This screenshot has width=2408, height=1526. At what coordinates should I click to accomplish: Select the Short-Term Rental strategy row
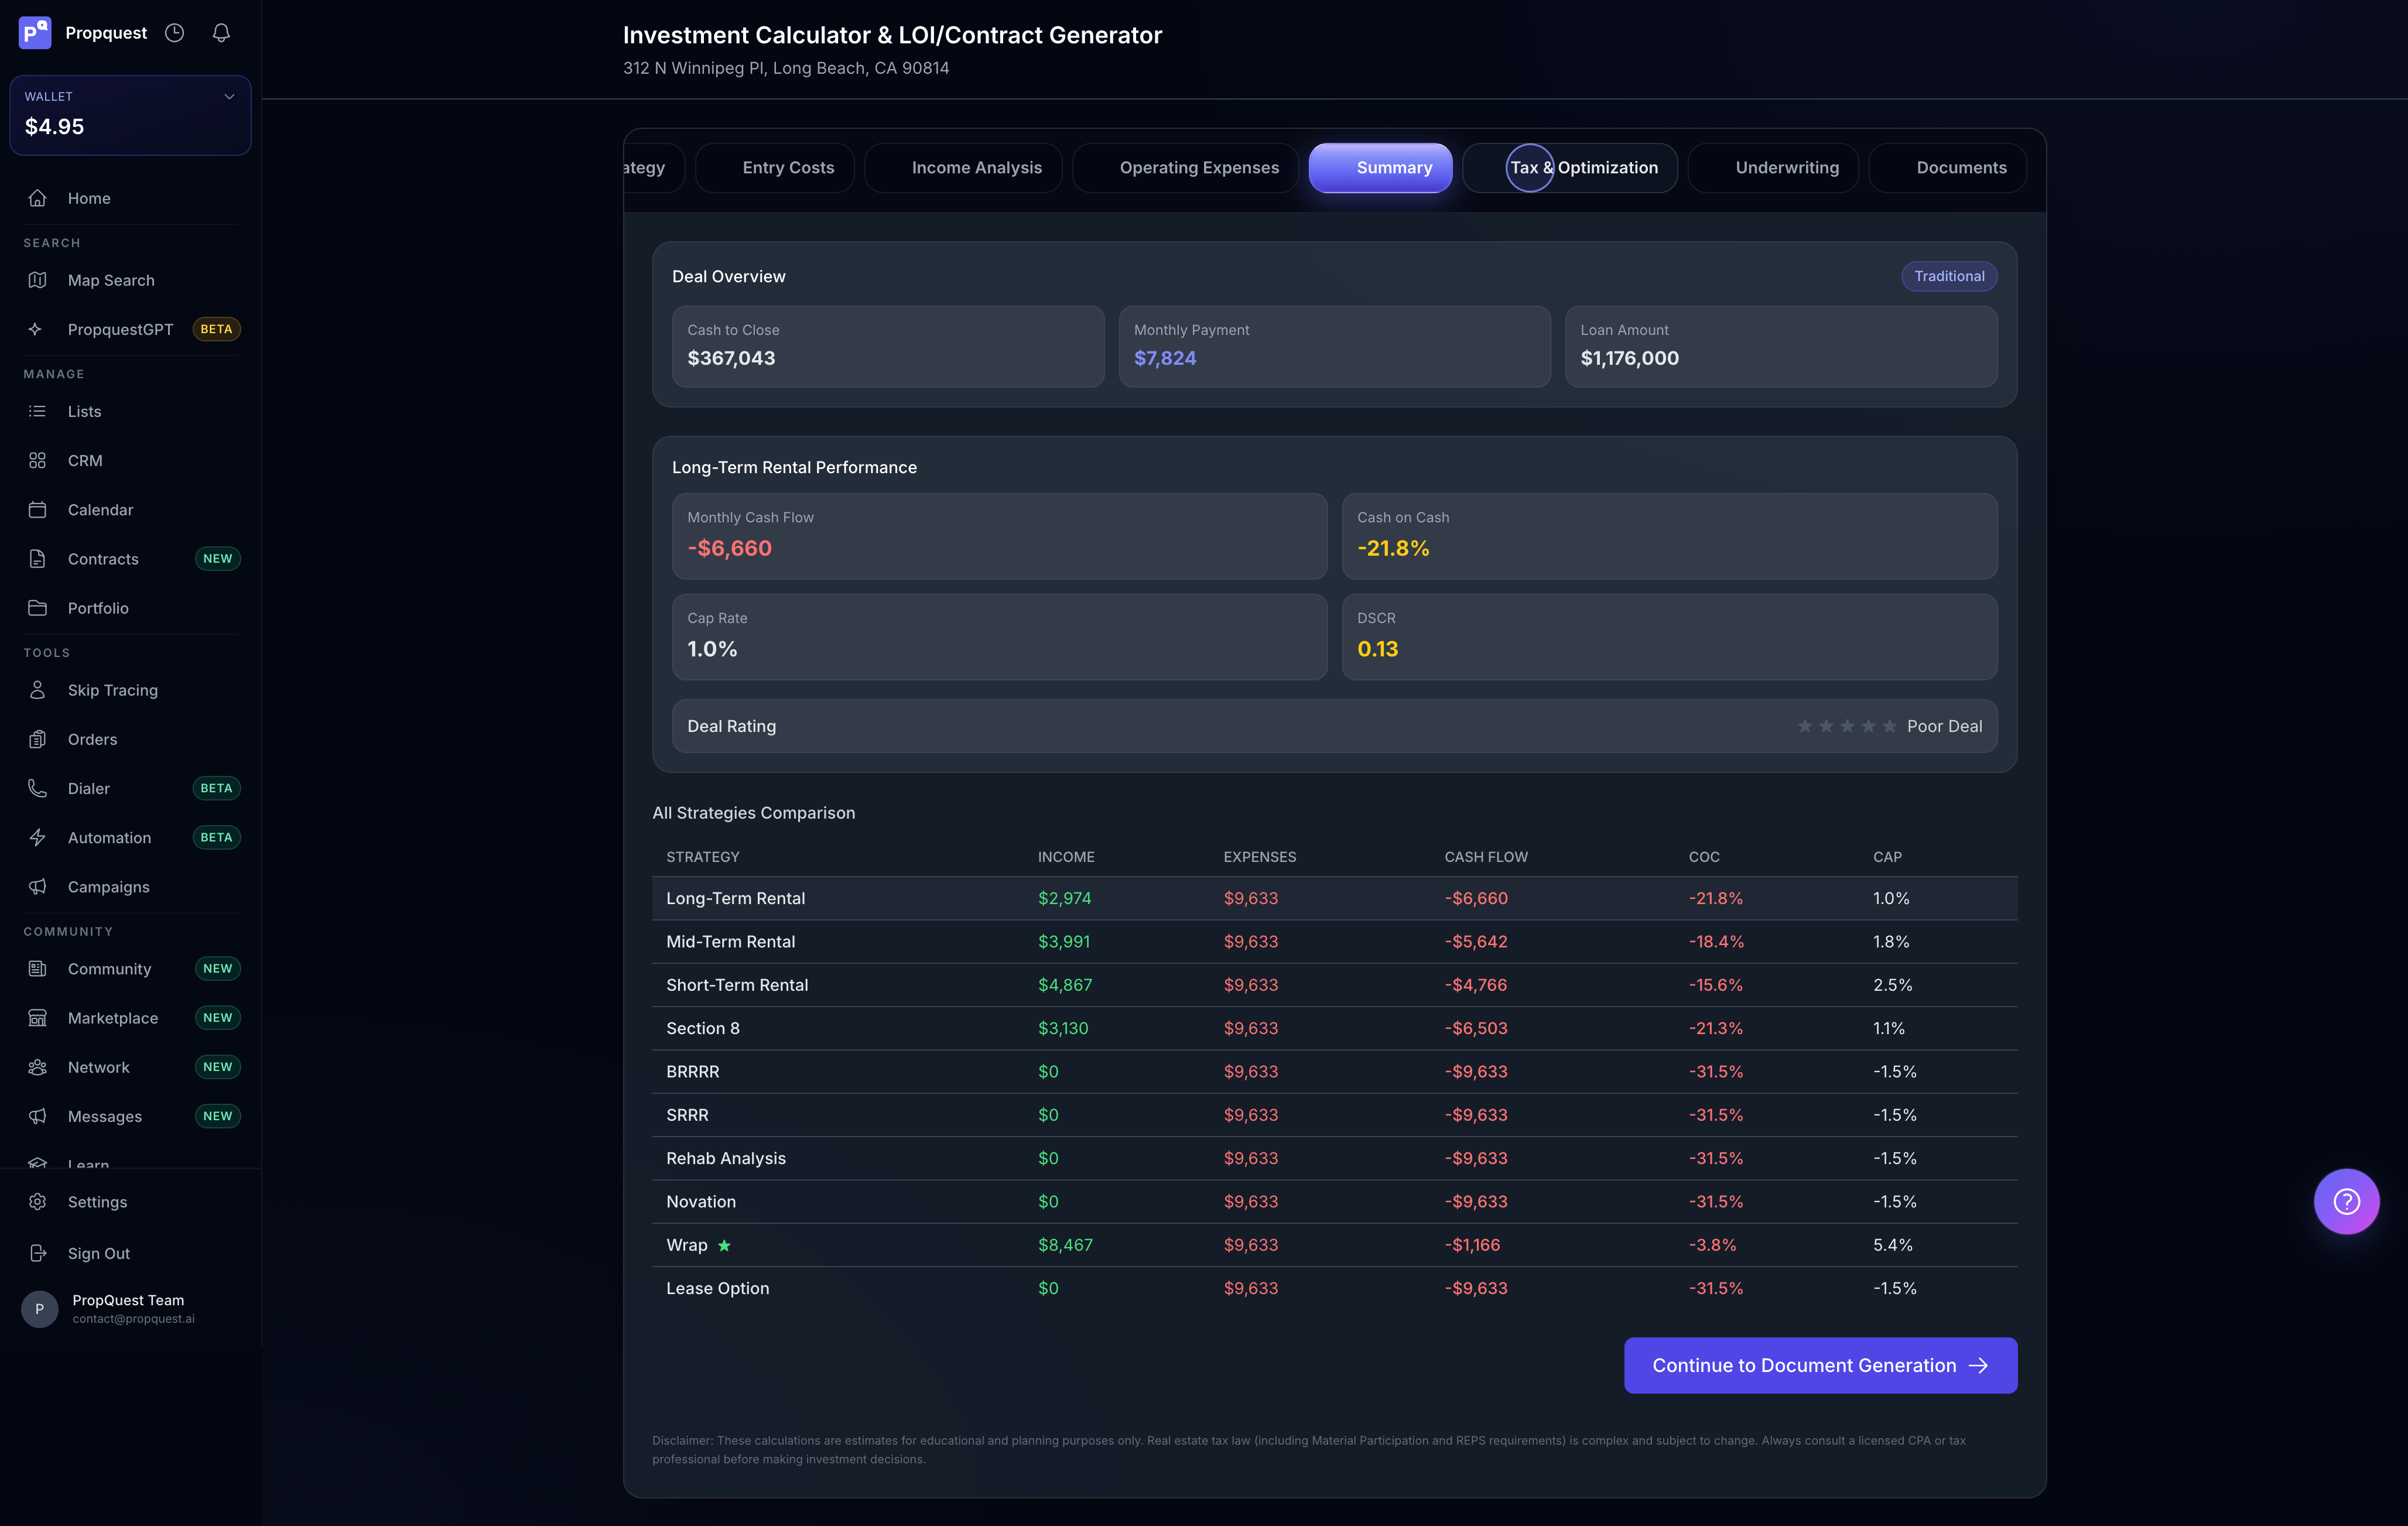[1334, 985]
